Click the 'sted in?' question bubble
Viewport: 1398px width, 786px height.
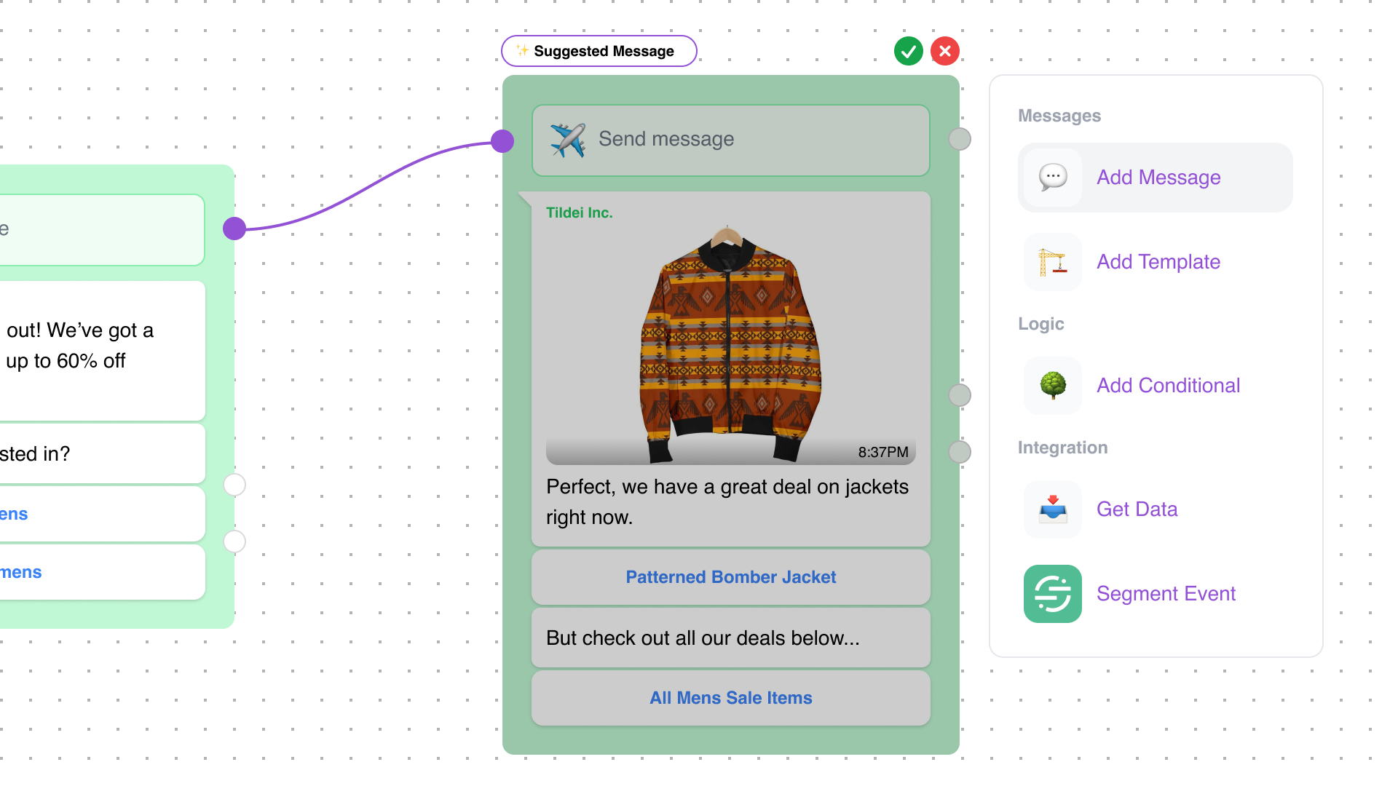coord(102,453)
